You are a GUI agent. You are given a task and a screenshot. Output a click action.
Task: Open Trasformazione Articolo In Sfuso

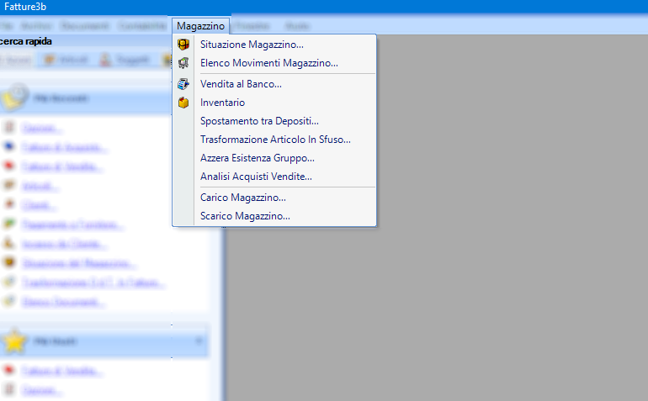[275, 140]
